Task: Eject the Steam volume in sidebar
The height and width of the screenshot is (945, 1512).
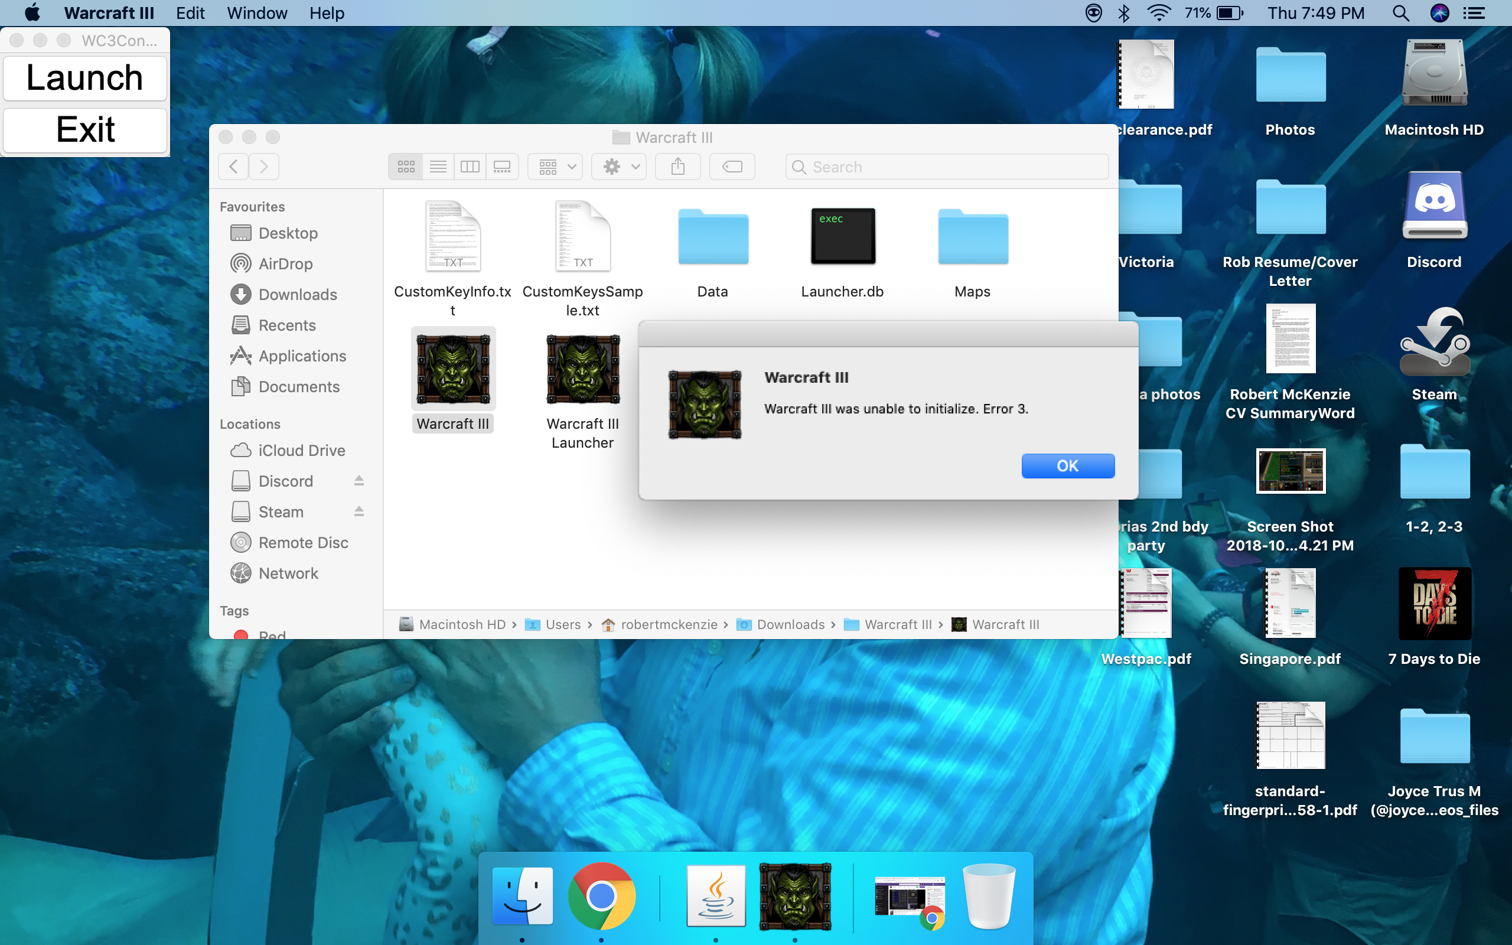Action: coord(359,511)
